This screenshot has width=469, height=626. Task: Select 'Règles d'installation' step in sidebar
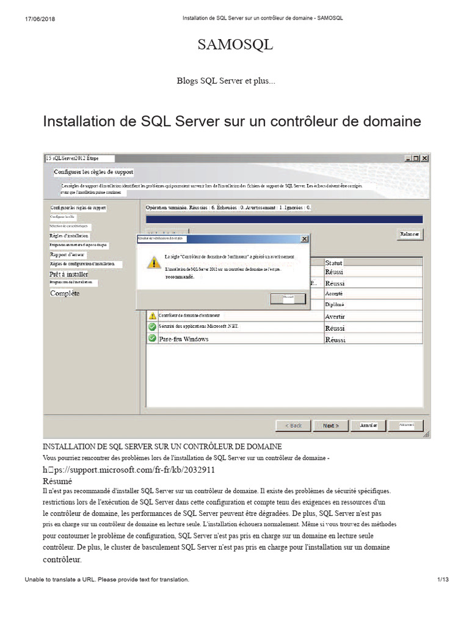tap(69, 235)
